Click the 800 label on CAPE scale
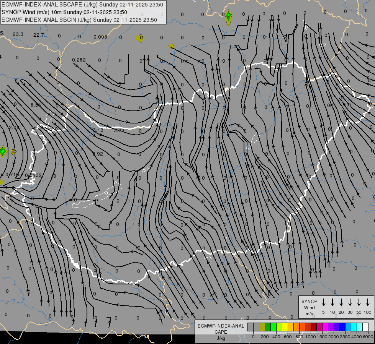Screen dimensions: 375x344 pos(299,337)
